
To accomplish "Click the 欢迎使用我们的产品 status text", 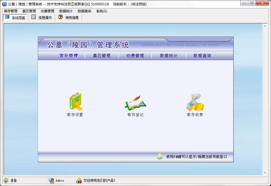I will pyautogui.click(x=99, y=180).
